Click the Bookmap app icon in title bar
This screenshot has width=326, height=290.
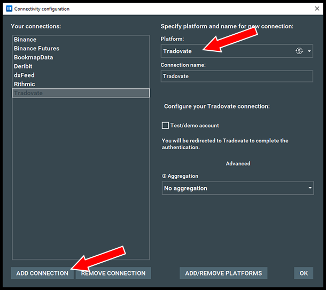[x=9, y=9]
